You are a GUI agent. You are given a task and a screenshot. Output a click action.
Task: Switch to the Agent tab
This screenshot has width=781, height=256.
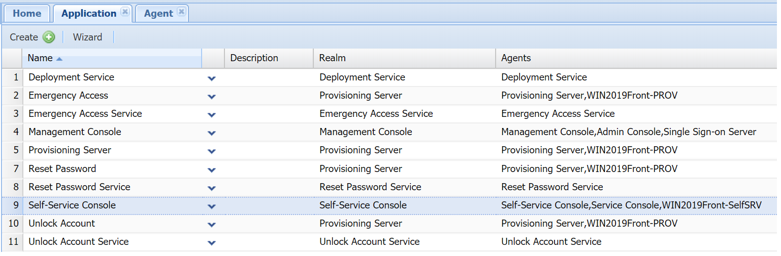(158, 13)
